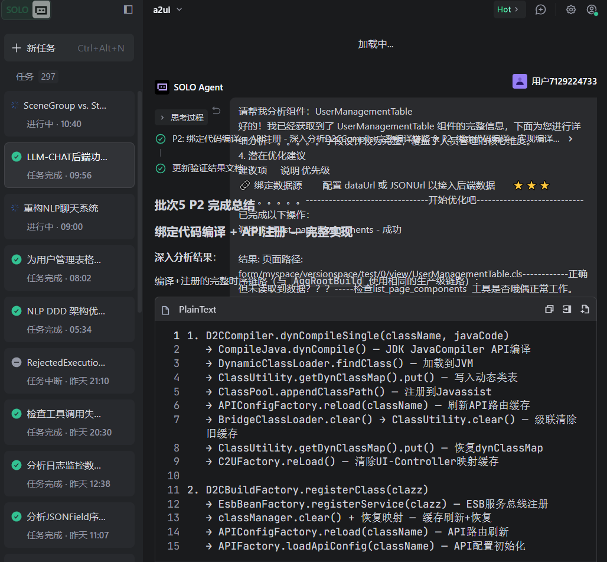Image resolution: width=607 pixels, height=562 pixels.
Task: Open the settings gear icon
Action: point(570,9)
